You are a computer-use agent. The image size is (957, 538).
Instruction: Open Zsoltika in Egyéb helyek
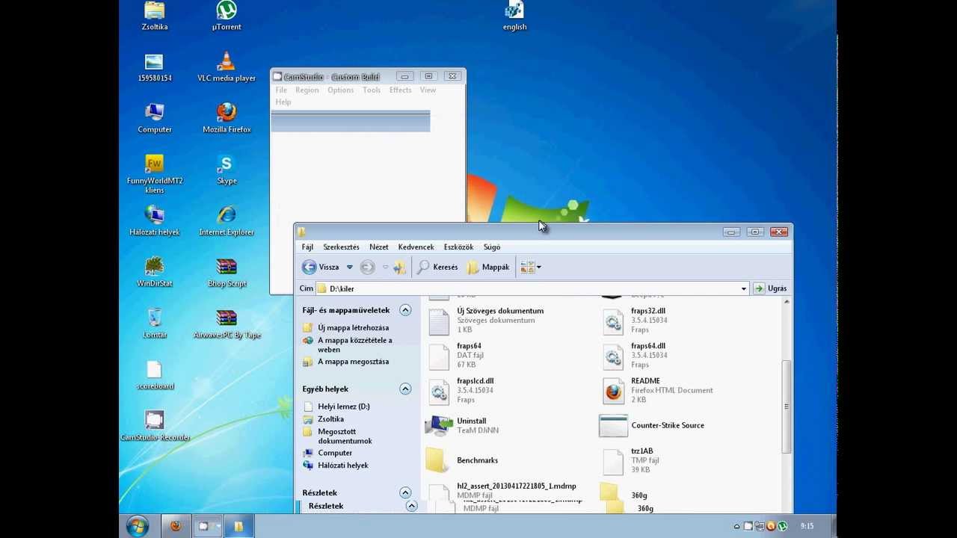(330, 419)
